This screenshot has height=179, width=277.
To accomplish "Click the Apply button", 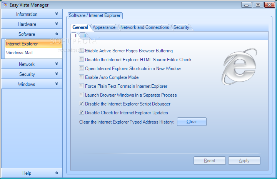I will [244, 161].
